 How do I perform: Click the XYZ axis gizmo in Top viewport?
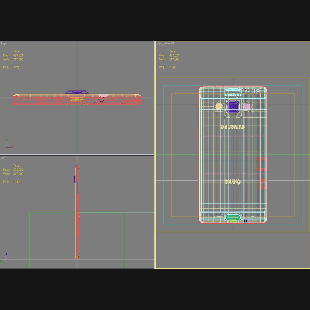[9, 144]
